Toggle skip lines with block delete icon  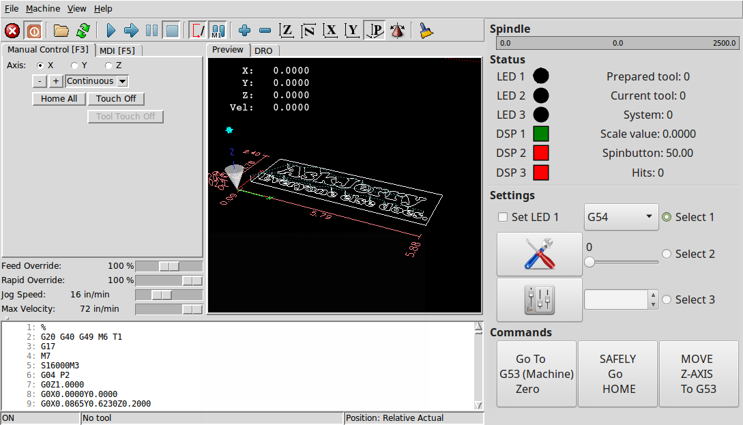(198, 31)
